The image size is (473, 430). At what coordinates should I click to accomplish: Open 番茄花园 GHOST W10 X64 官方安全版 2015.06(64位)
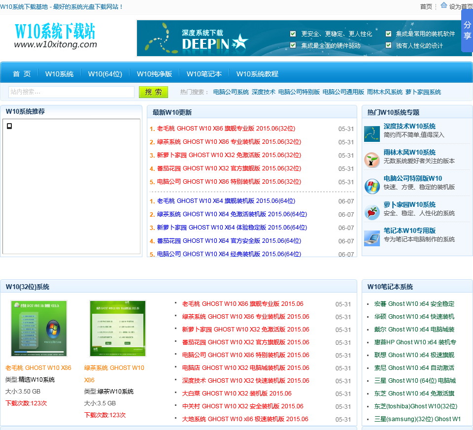(229, 241)
